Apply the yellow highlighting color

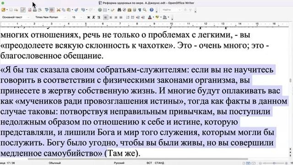tap(157, 17)
